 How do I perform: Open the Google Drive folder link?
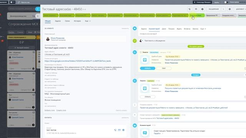click(x=78, y=61)
